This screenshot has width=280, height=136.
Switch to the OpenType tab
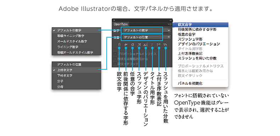[121, 24]
